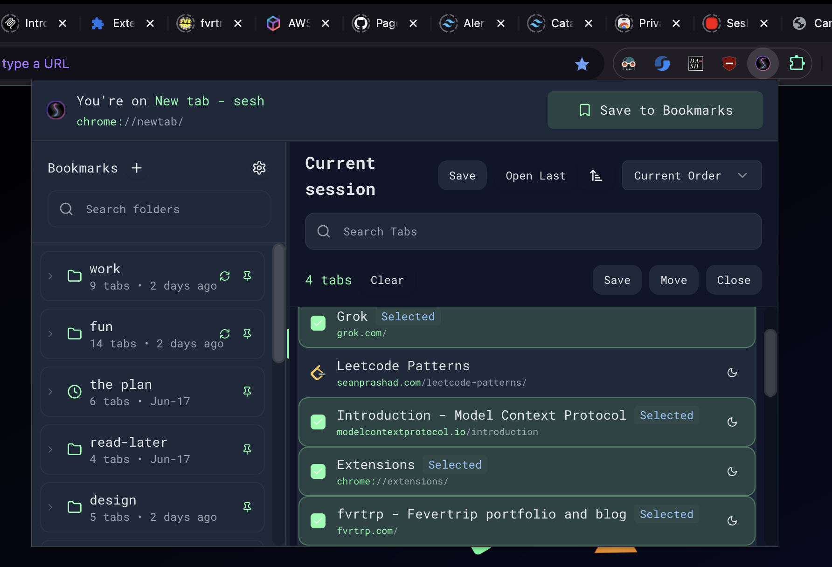Unpin the fun folder
This screenshot has height=567, width=832.
(x=247, y=334)
